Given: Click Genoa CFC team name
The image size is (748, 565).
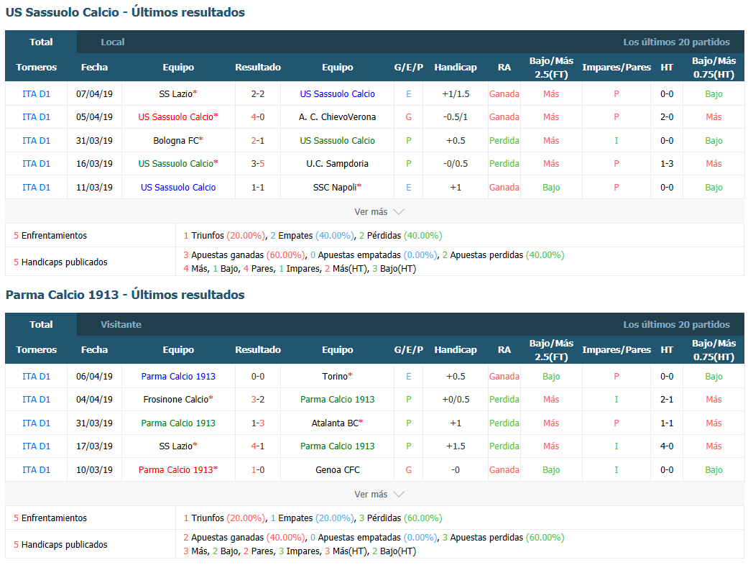Looking at the screenshot, I should tap(337, 470).
